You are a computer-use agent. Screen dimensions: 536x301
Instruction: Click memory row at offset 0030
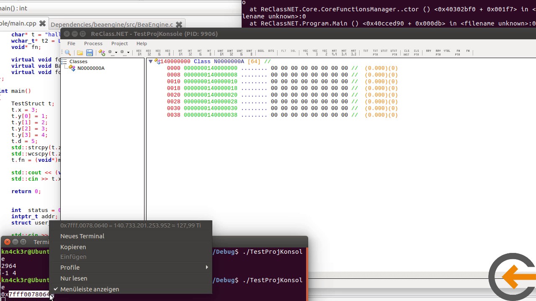tap(282, 108)
